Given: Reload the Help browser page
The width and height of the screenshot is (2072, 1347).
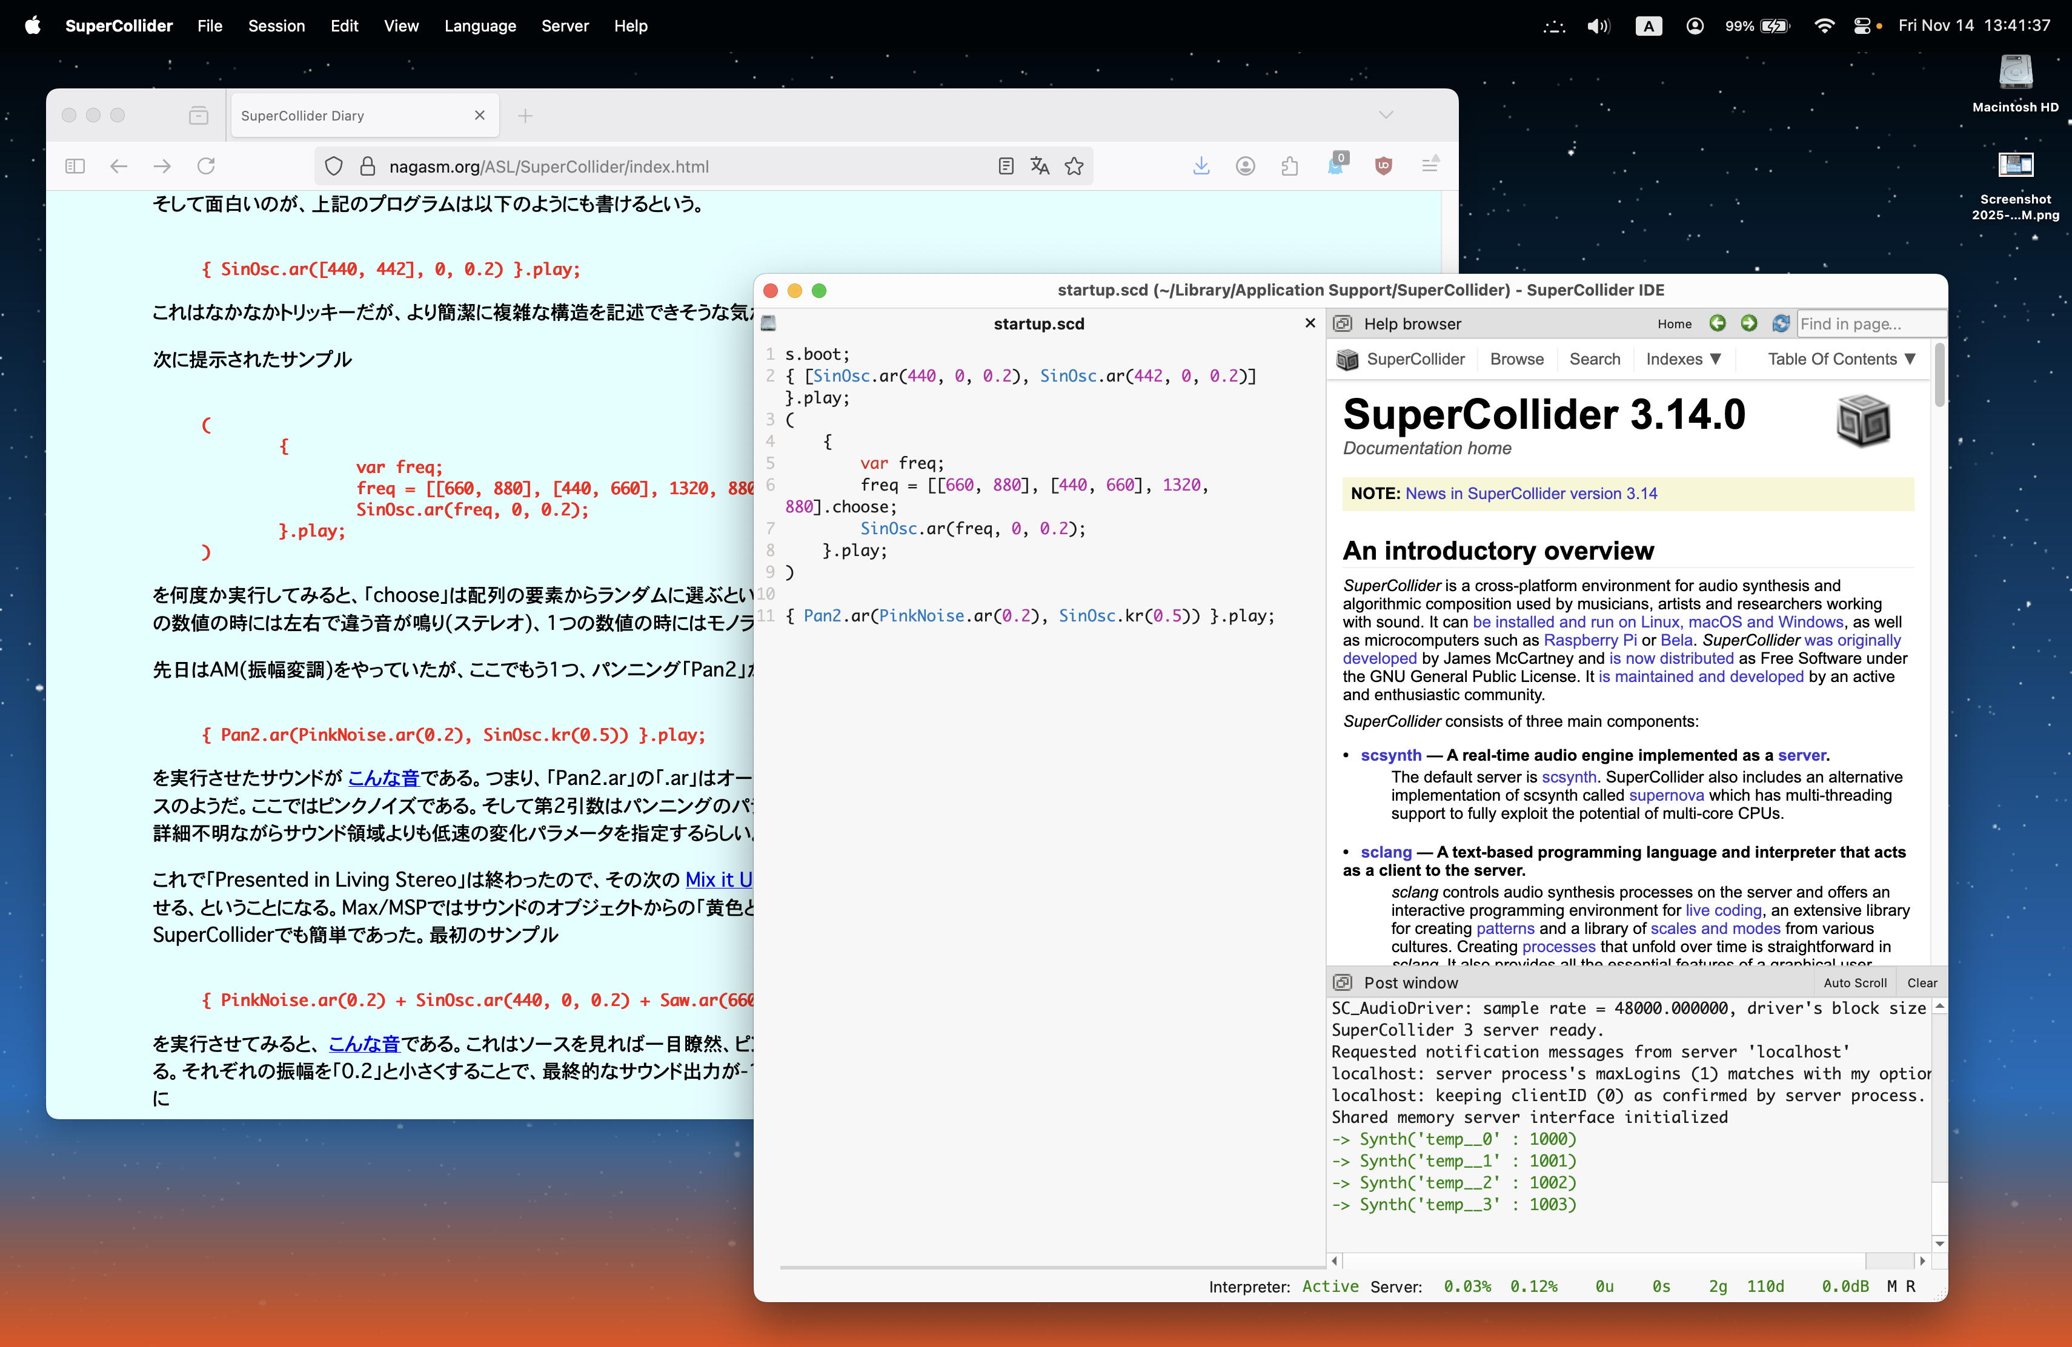Looking at the screenshot, I should click(x=1781, y=323).
